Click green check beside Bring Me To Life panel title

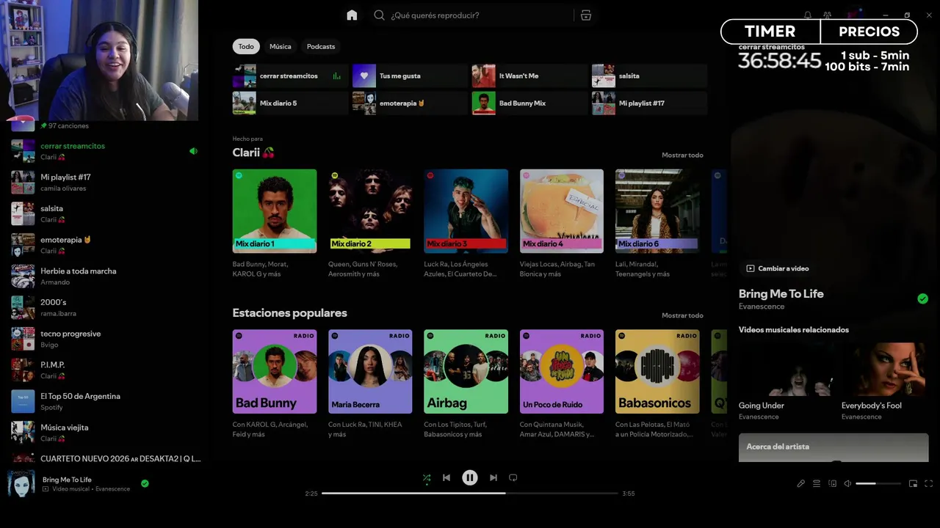pyautogui.click(x=922, y=298)
